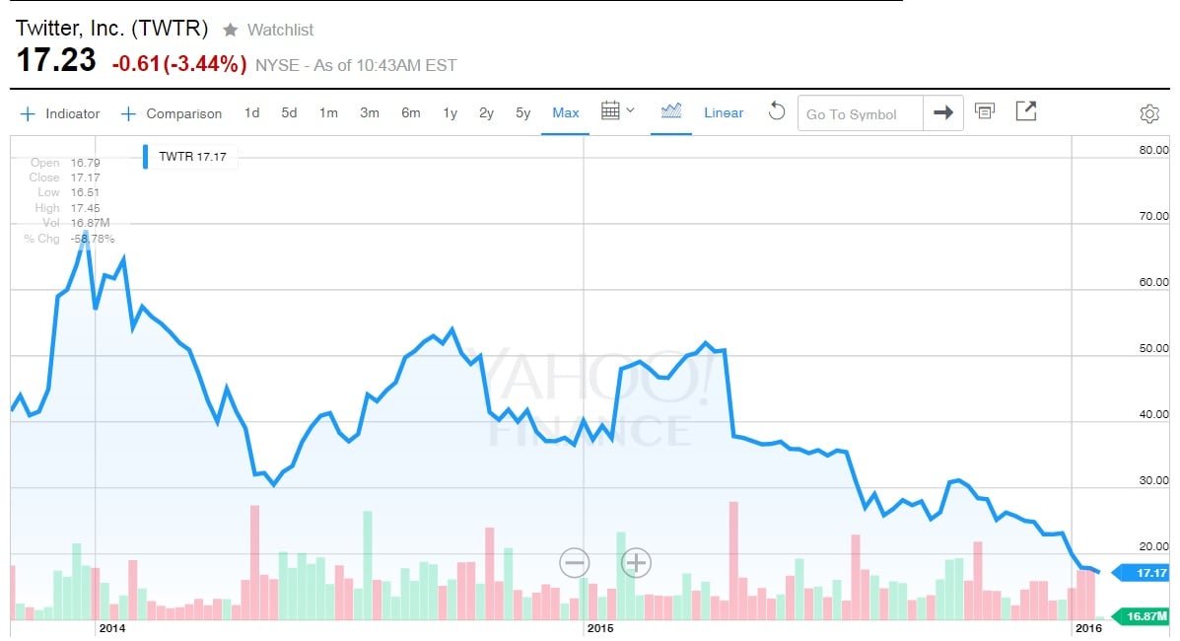
Task: Click the Go To Symbol field
Action: [x=860, y=113]
